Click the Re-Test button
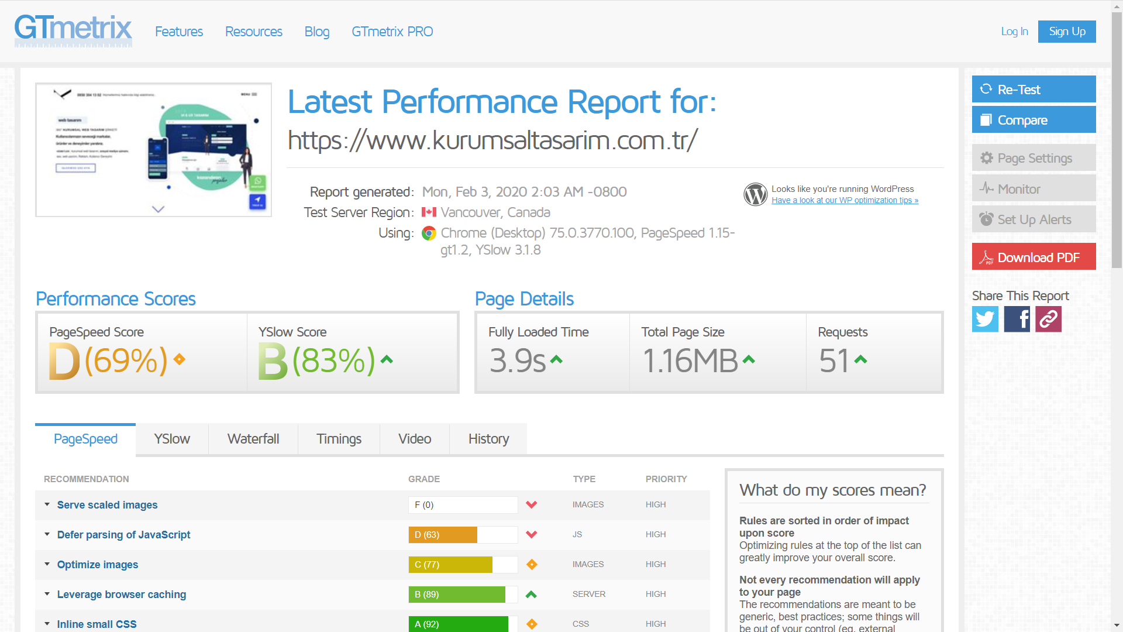Viewport: 1123px width, 632px height. coord(1034,89)
